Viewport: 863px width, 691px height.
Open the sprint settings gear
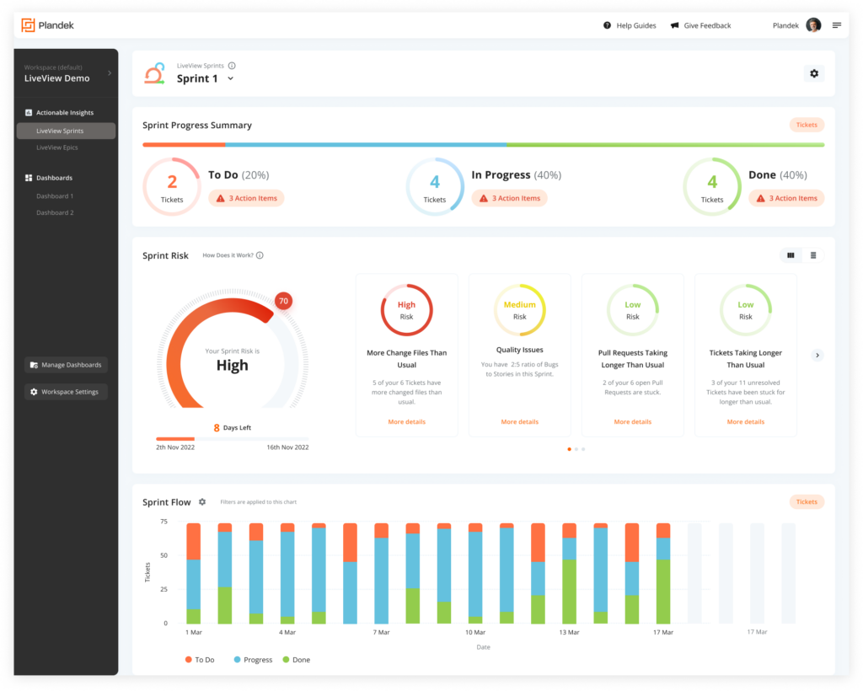click(x=814, y=73)
